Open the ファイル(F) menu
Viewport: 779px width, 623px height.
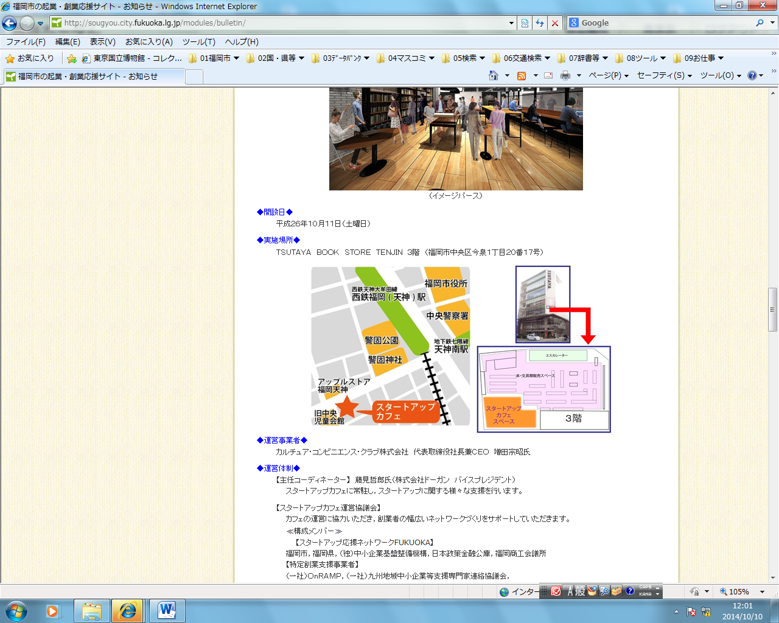[26, 42]
